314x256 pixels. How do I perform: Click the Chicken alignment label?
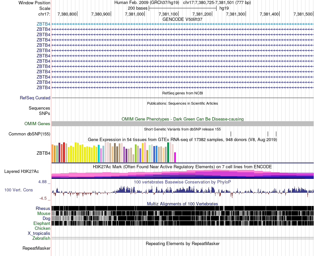(42, 228)
